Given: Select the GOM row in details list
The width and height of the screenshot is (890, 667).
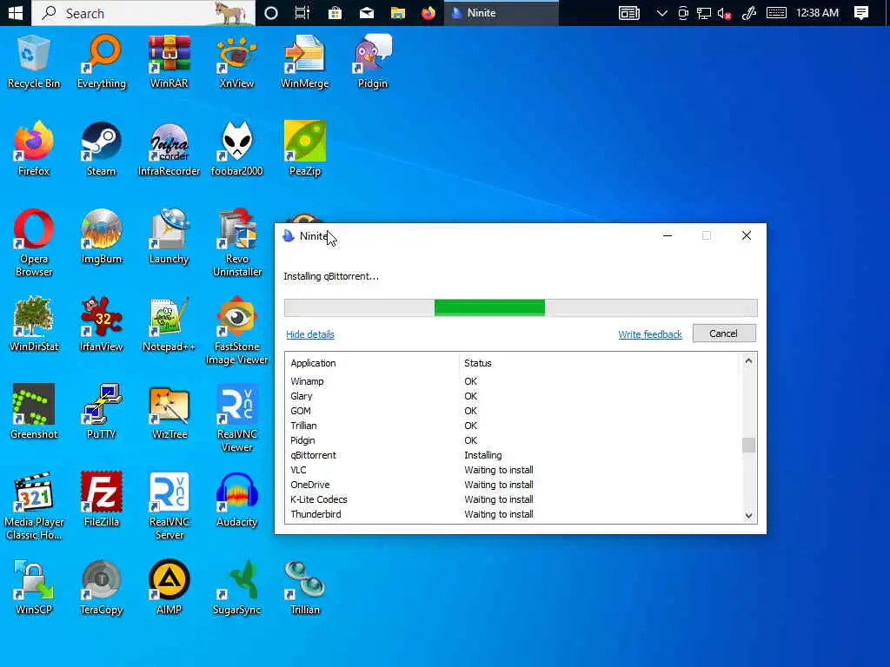Looking at the screenshot, I should click(513, 411).
